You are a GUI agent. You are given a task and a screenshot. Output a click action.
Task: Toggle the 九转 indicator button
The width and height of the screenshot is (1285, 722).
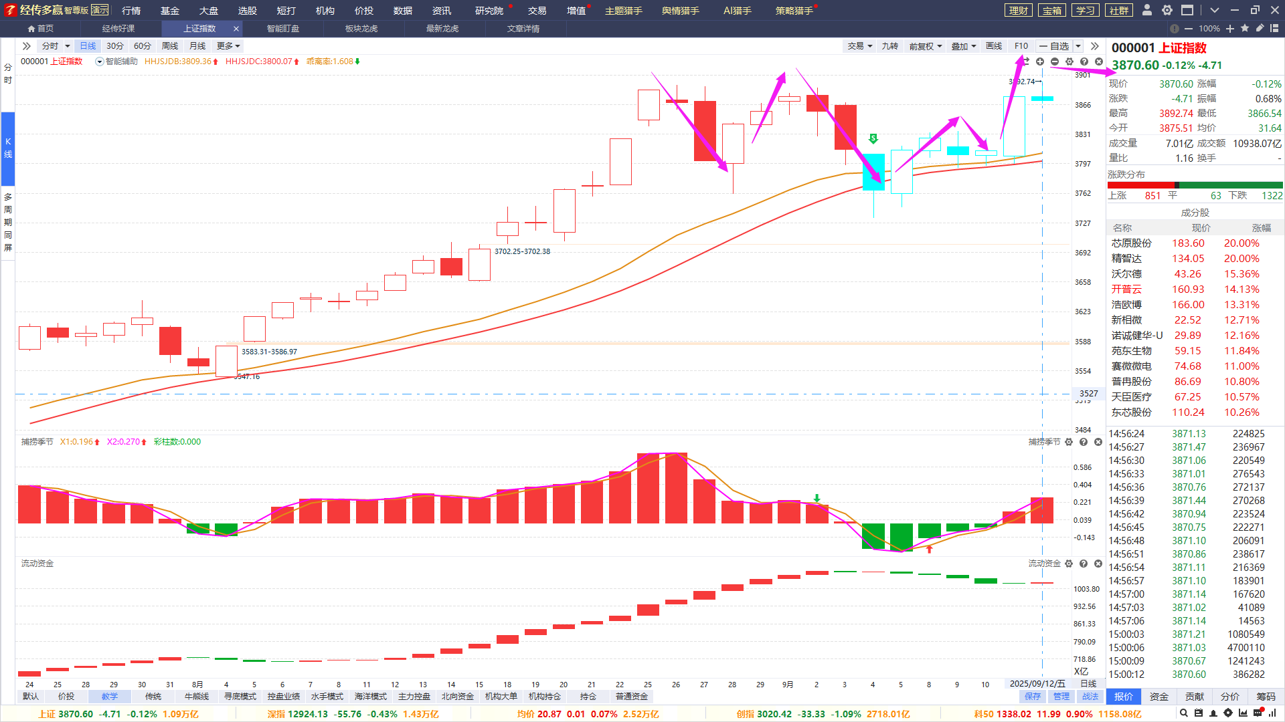click(889, 46)
